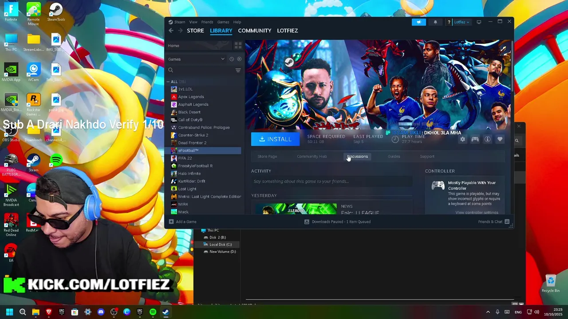Show hidden system tray icons chevron
Image resolution: width=568 pixels, height=319 pixels.
point(488,312)
